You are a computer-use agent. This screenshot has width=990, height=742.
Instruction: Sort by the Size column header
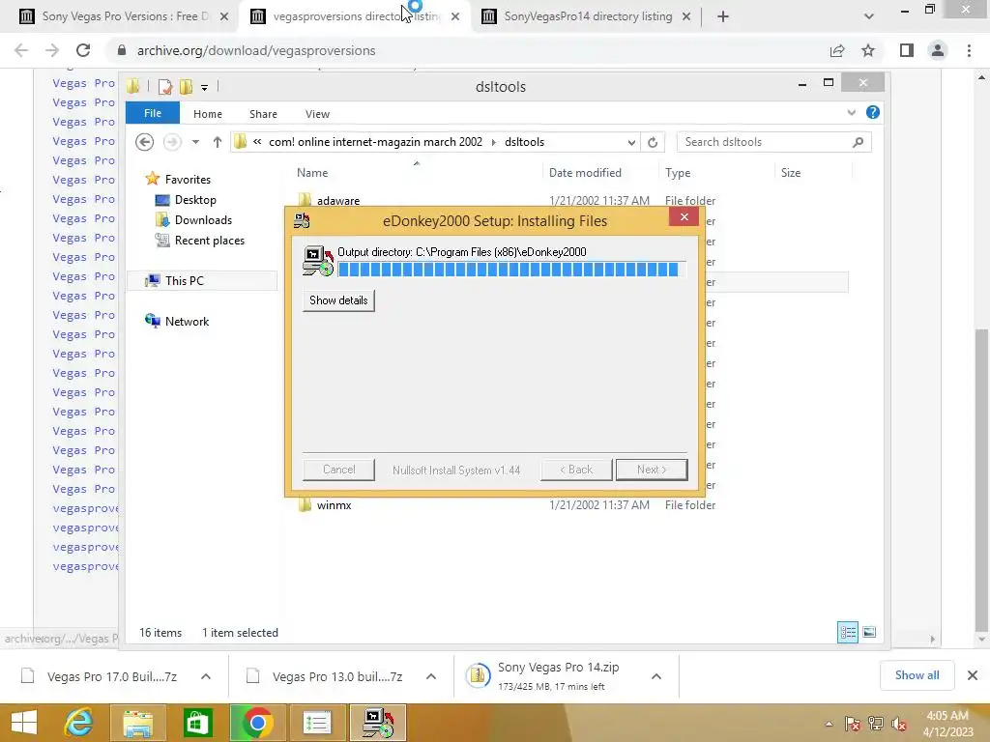pyautogui.click(x=791, y=173)
